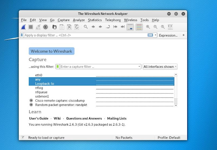217x150 pixels.
Task: Click Welcome to Wireshark banner
Action: (x=52, y=51)
